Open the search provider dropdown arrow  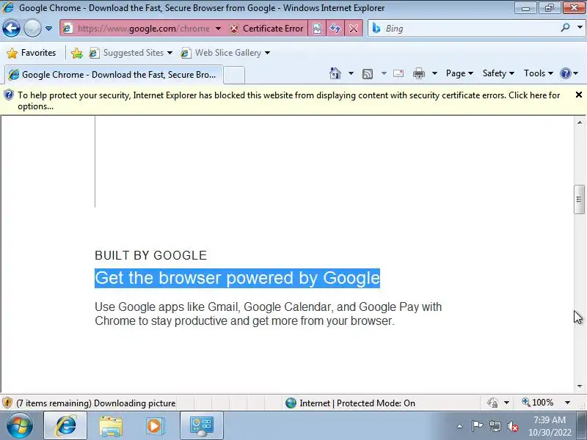click(580, 28)
